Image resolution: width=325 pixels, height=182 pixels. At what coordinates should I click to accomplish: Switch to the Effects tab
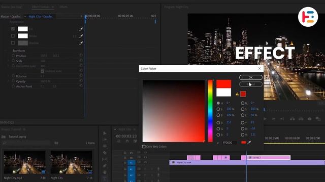point(63,7)
